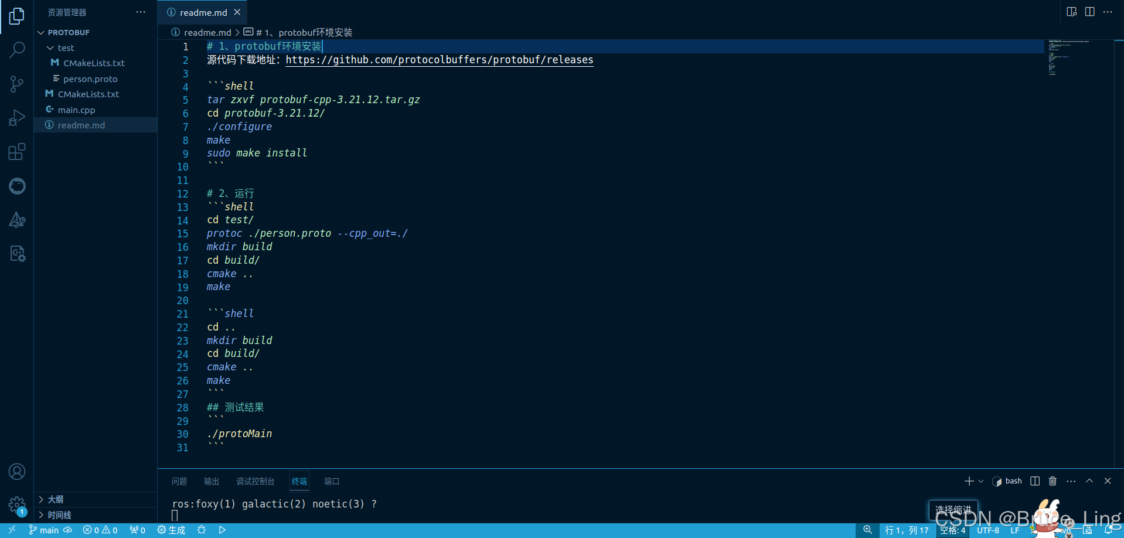The width and height of the screenshot is (1124, 538).
Task: Click the 生成 build button in status bar
Action: [171, 530]
